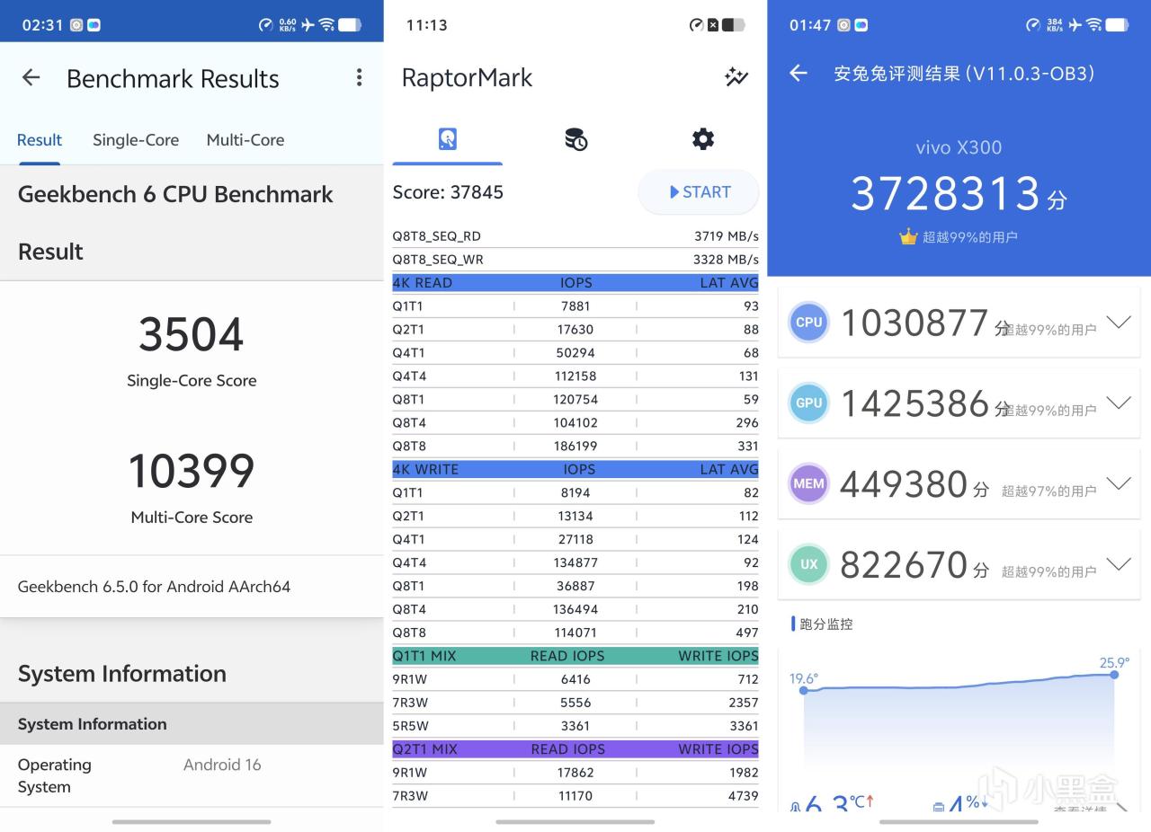Tap the CPU badge icon in AnTuTu
The width and height of the screenshot is (1151, 832).
coord(808,323)
